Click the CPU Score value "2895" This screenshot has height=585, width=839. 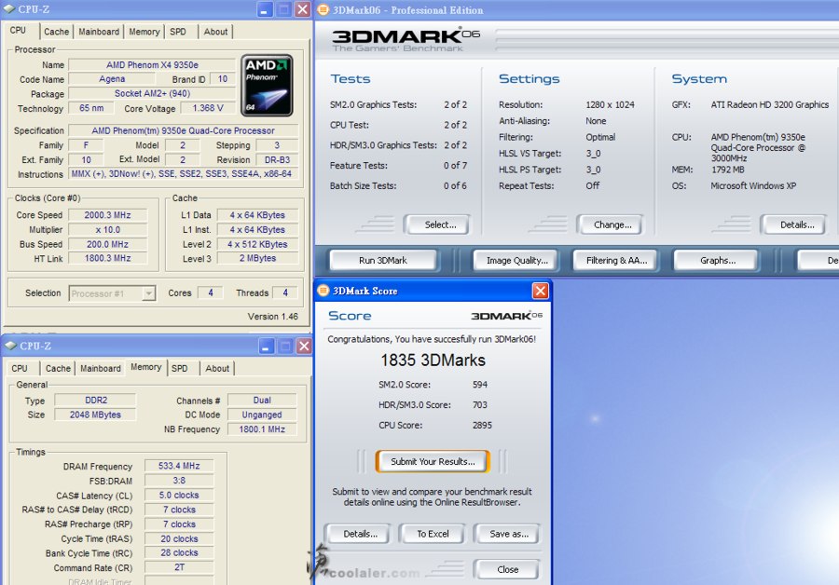482,425
